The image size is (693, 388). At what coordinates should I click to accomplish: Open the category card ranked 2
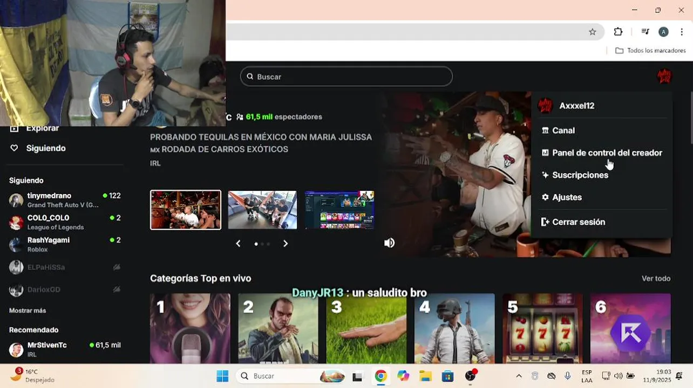(x=278, y=328)
